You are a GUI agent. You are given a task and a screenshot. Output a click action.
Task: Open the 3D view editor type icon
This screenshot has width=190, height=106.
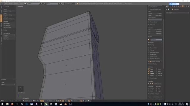pyautogui.click(x=2, y=101)
